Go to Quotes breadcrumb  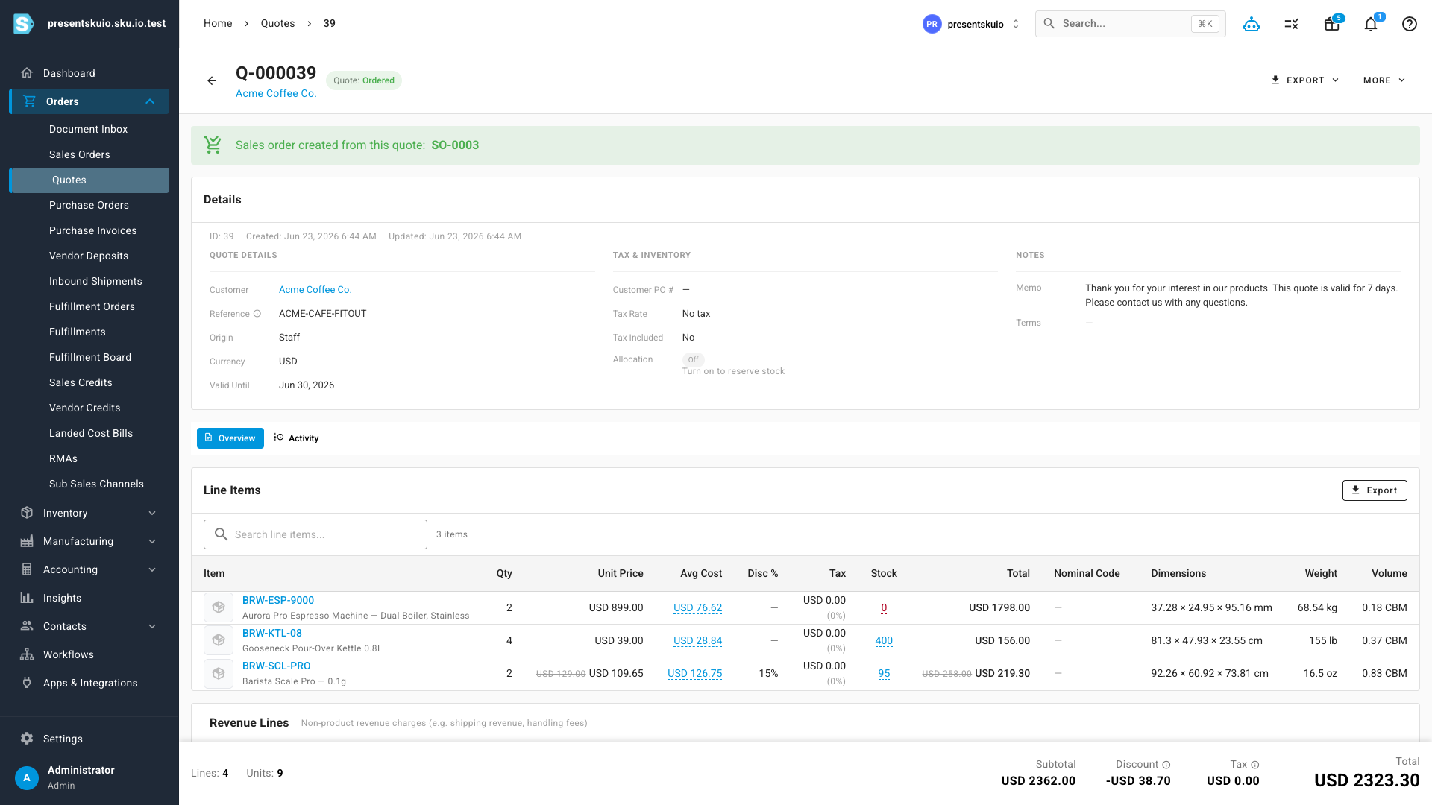(277, 24)
